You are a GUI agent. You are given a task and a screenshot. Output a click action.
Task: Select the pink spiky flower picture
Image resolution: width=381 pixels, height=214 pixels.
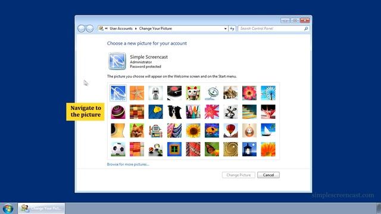click(x=212, y=112)
